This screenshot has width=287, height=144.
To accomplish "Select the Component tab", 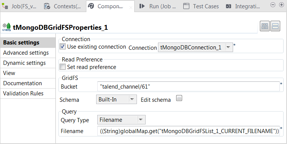I will pos(110,6).
